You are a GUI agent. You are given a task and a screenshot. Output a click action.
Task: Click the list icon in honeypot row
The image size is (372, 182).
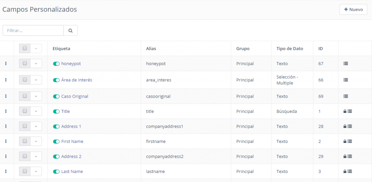(x=346, y=64)
